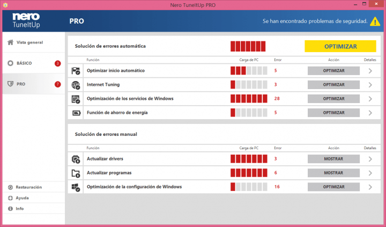The image size is (386, 227).
Task: Click the 'Actualizar drivers' label
Action: 105,159
